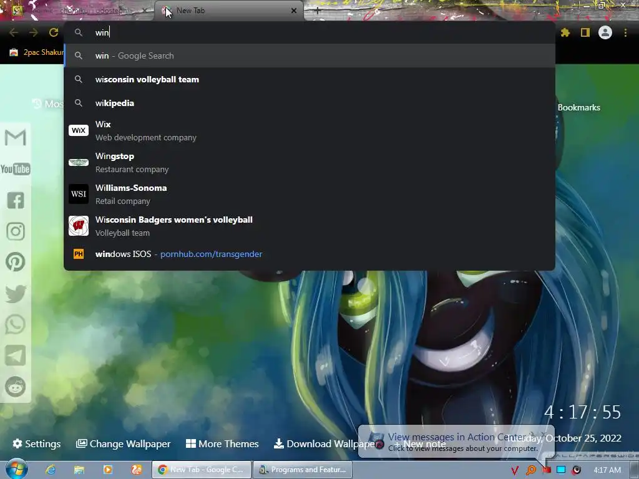639x479 pixels.
Task: Click the browser back arrow
Action: (x=14, y=32)
